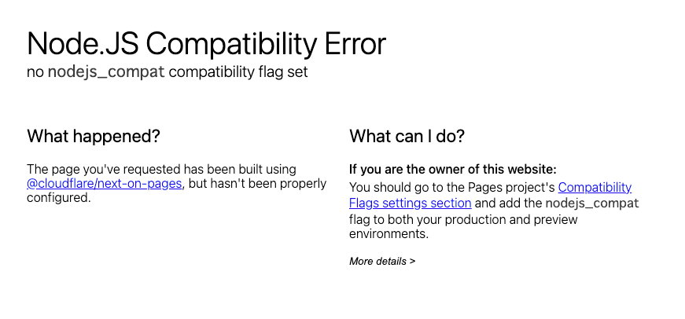
Task: Click the nodejs_compat code text in the subtitle
Action: coord(106,71)
